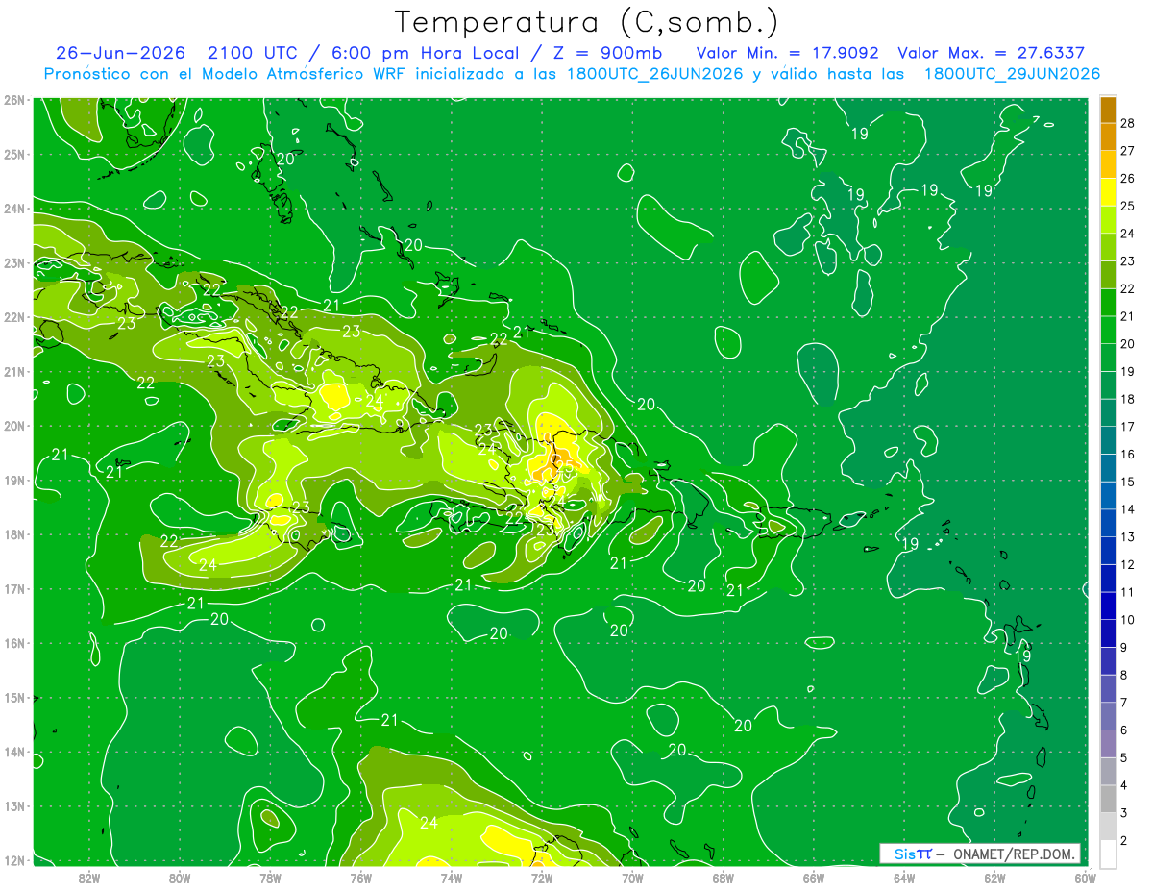The image size is (1153, 891).
Task: Click the '62W' longitude axis label
Action: coord(994,878)
